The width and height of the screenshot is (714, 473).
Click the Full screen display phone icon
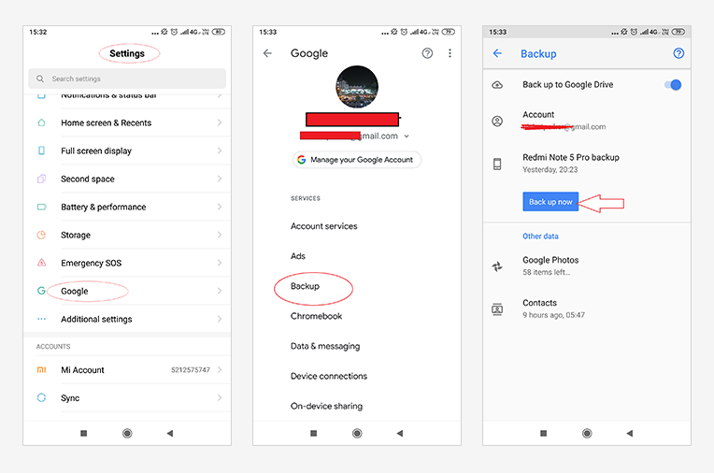(41, 150)
